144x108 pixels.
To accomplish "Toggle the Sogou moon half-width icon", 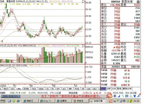I will click(119, 96).
